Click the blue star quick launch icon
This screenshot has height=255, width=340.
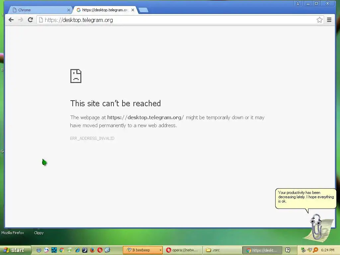pos(54,250)
